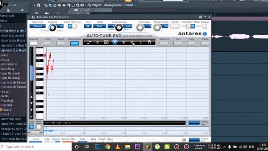Click the Undo button
Screen dimensions: 268x151
click(47, 43)
